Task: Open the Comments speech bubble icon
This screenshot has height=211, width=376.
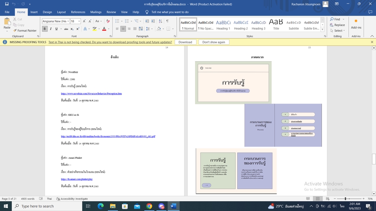Action: (370, 12)
